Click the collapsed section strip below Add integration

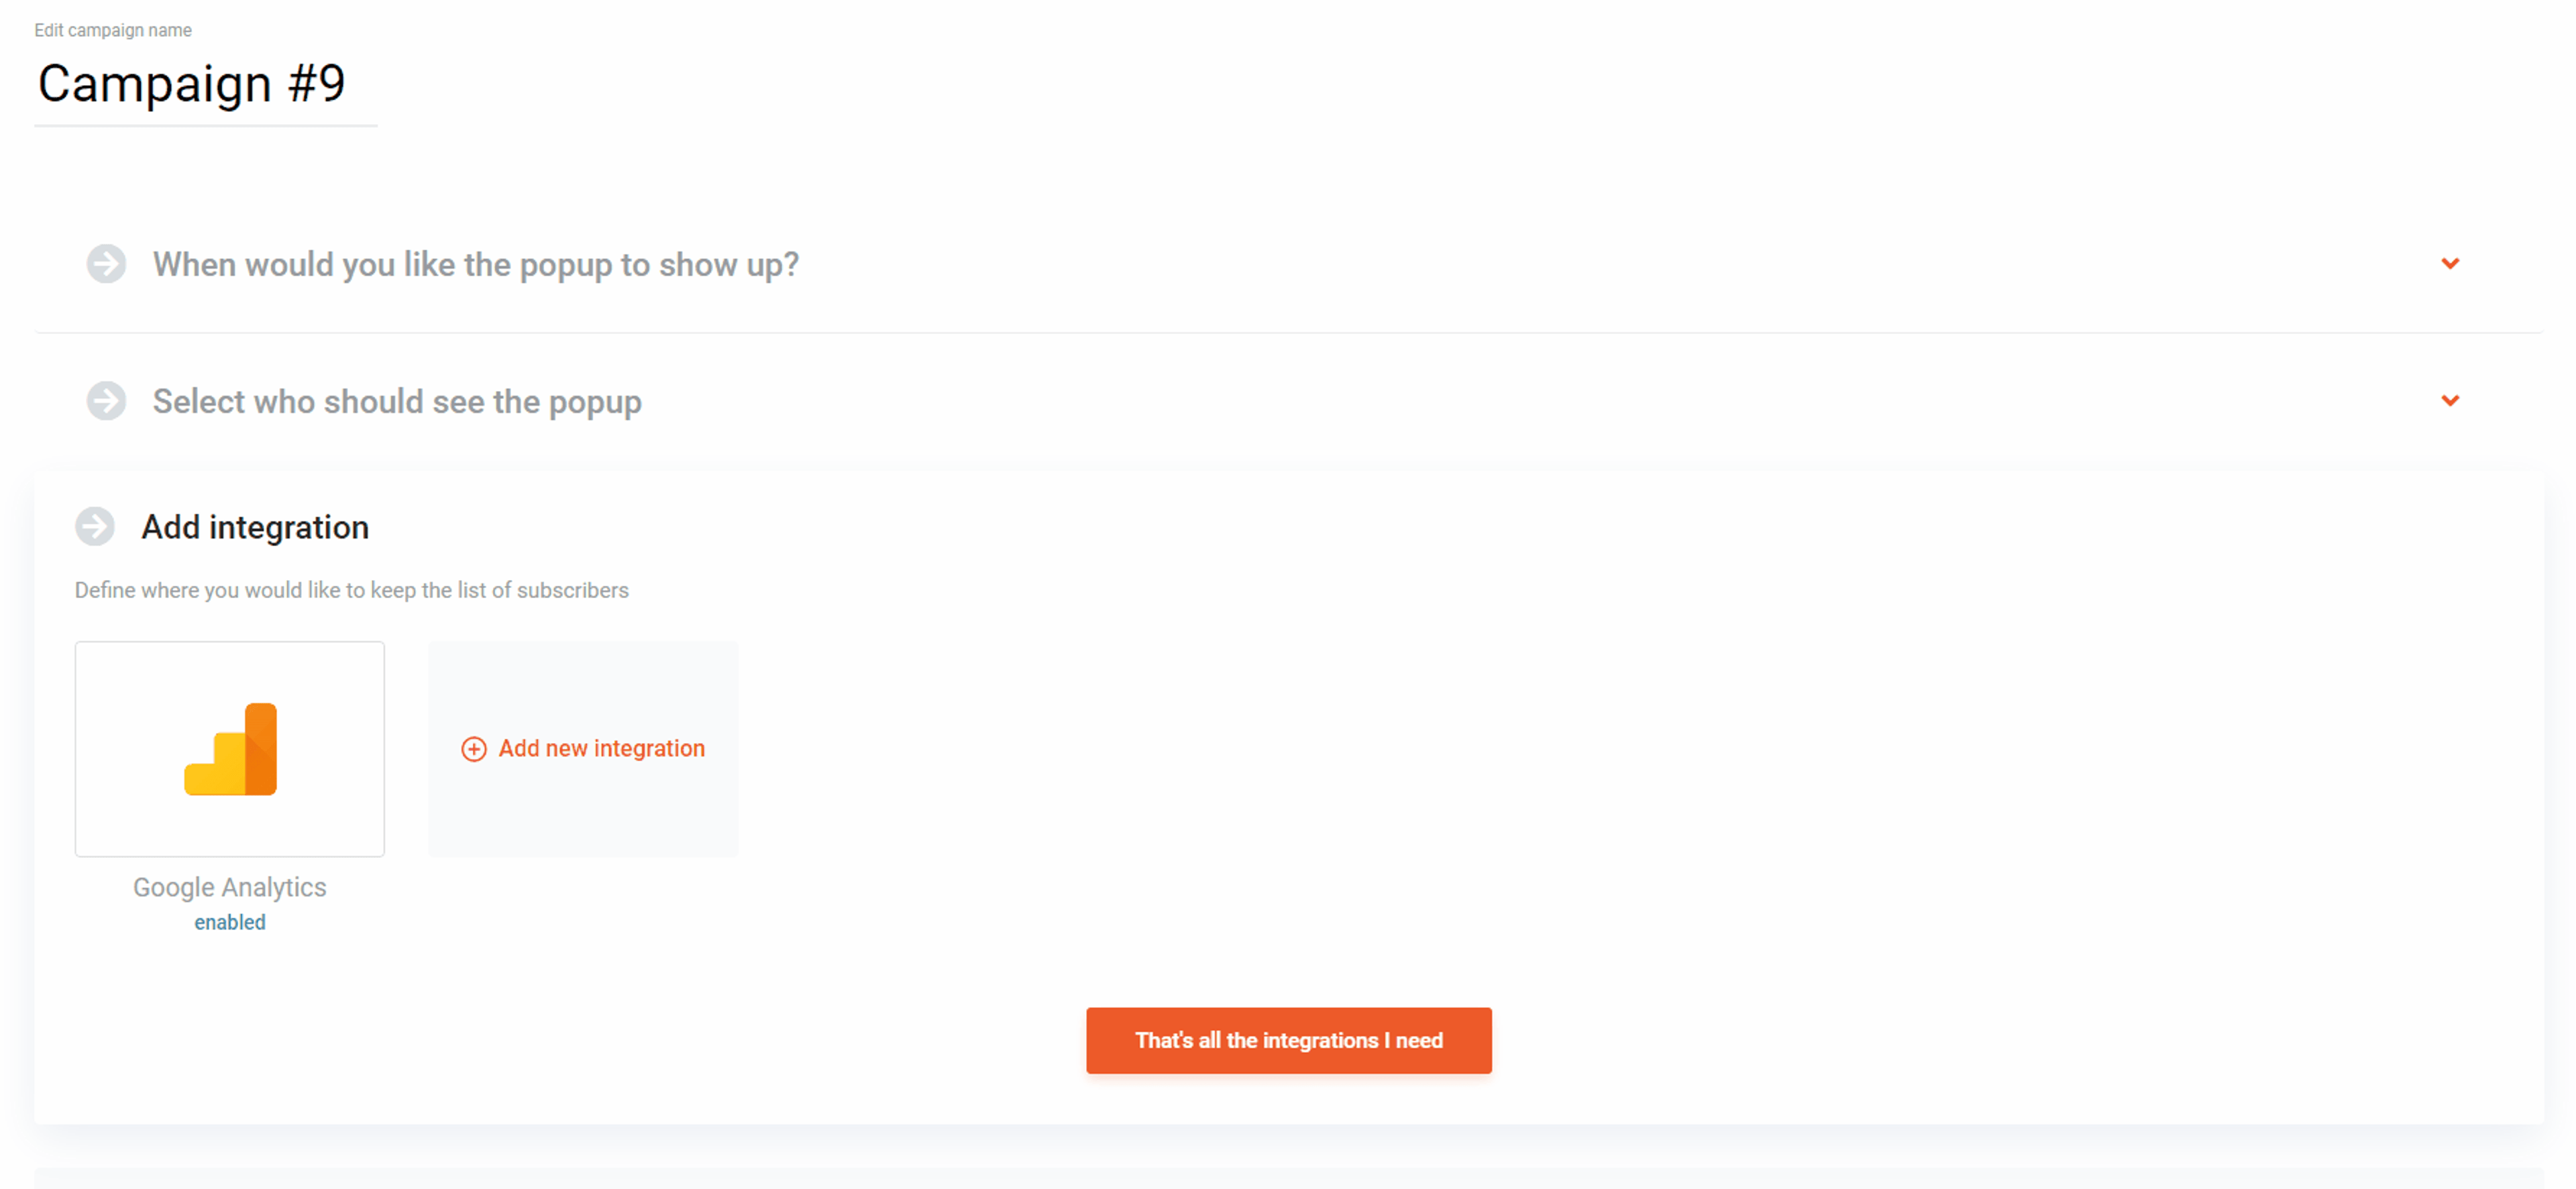coord(1289,1178)
